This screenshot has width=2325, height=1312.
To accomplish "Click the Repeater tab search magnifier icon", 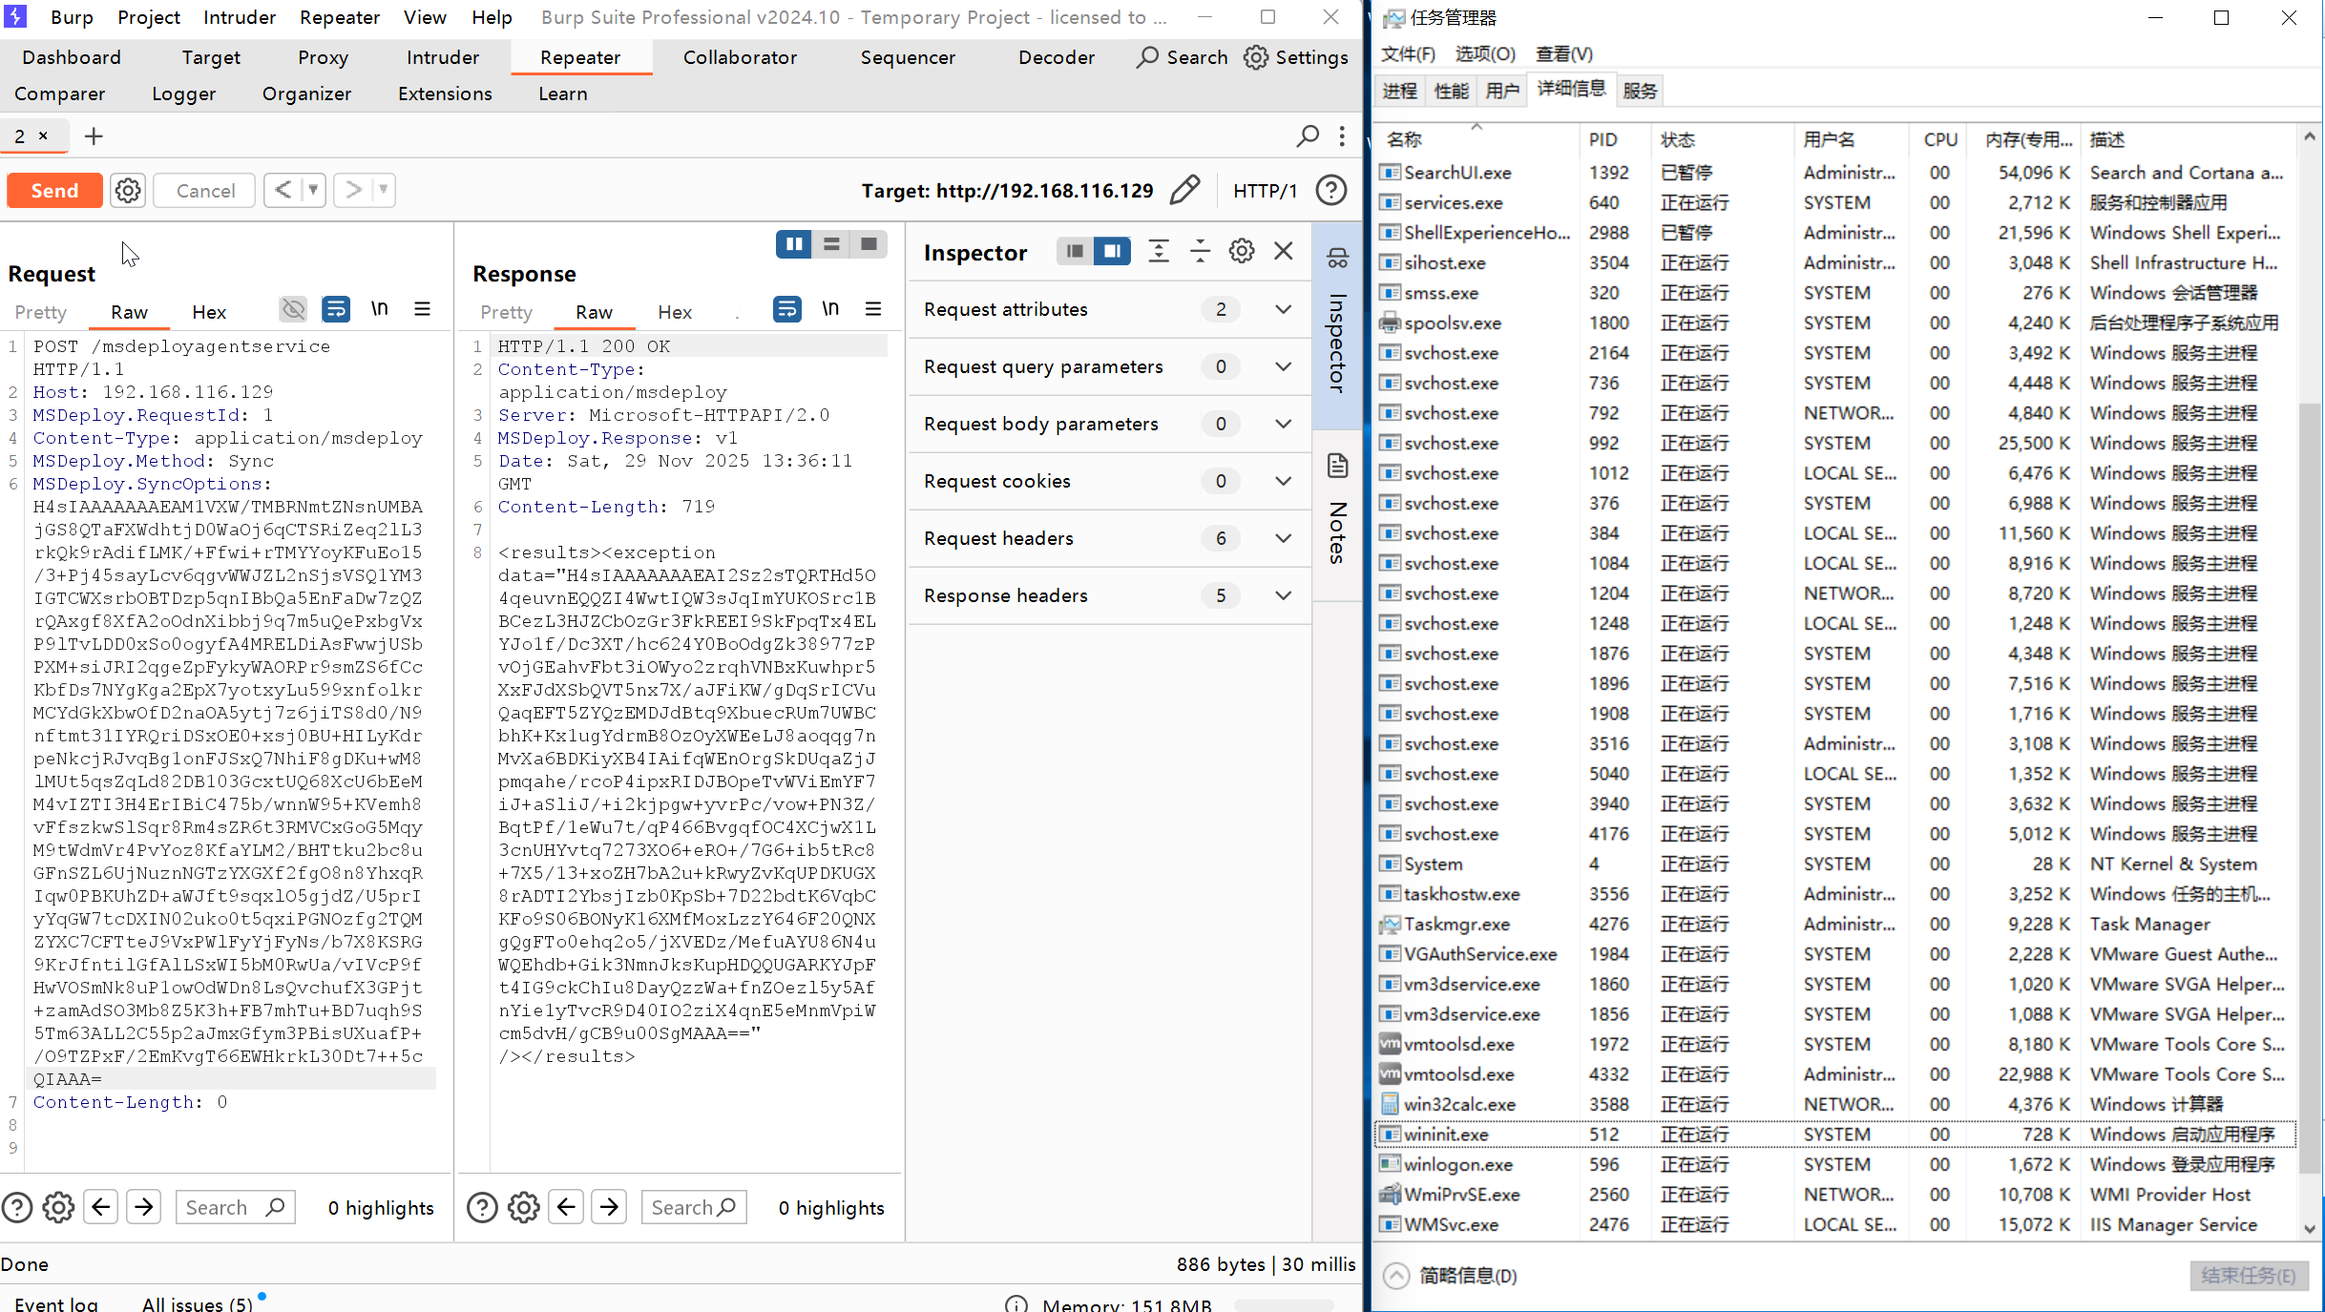I will 1308,136.
